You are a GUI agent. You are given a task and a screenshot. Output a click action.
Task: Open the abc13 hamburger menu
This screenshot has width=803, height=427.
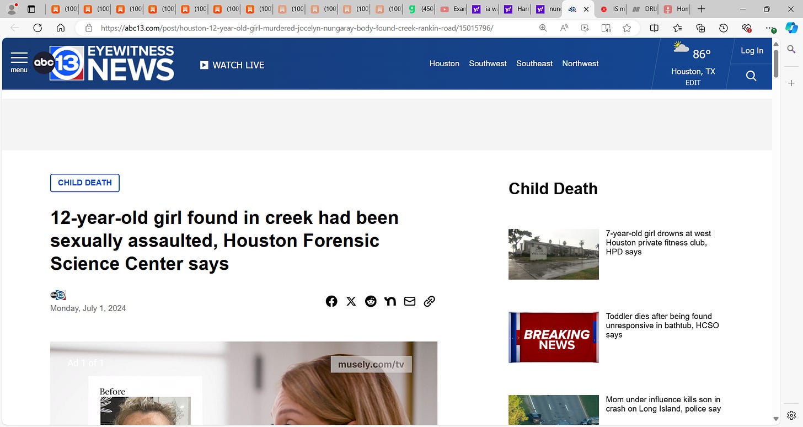click(x=19, y=62)
